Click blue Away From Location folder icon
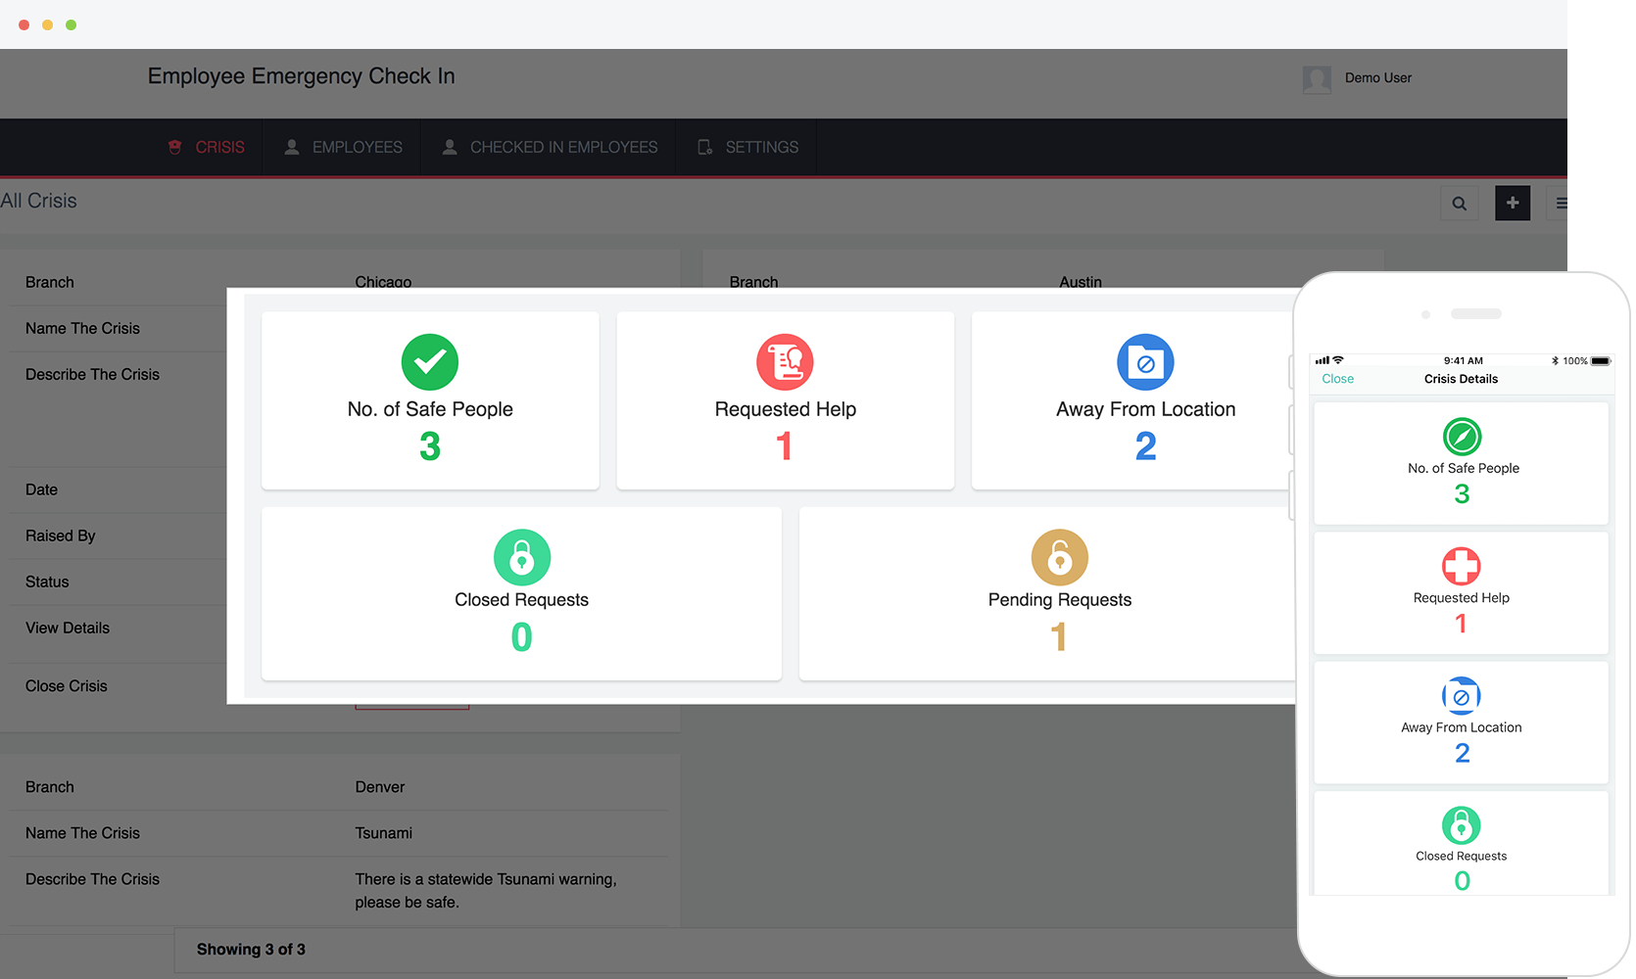Viewport: 1636px width, 979px height. pyautogui.click(x=1145, y=362)
